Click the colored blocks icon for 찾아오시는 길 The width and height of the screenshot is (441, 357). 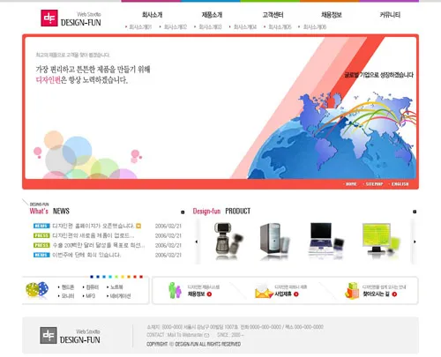(352, 291)
